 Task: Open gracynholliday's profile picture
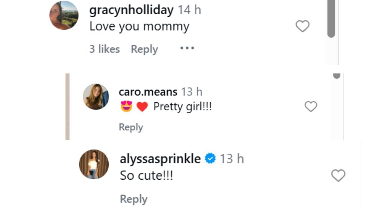64,15
